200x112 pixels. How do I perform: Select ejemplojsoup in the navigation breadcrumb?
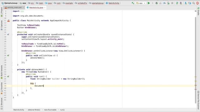tap(96, 3)
